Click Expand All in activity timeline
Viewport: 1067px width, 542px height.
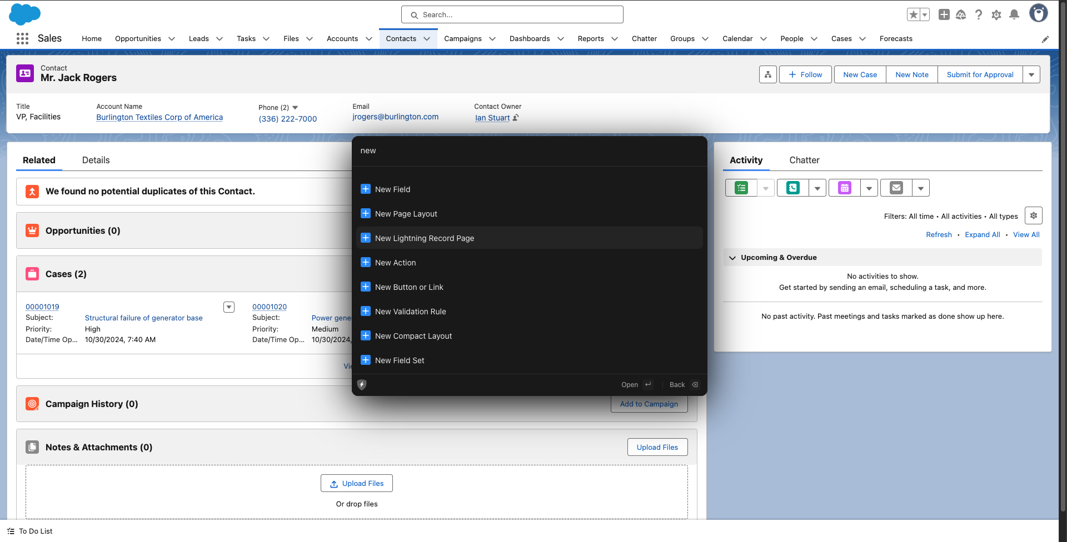[983, 235]
